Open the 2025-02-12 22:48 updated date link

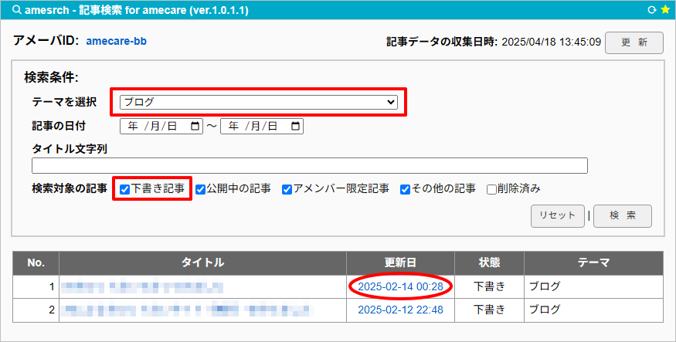[x=400, y=310]
